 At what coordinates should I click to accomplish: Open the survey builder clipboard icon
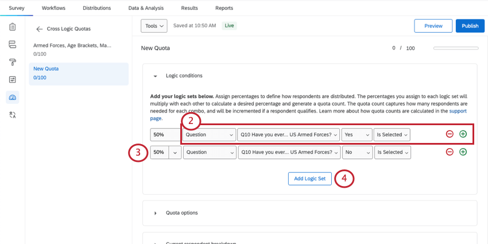(12, 27)
